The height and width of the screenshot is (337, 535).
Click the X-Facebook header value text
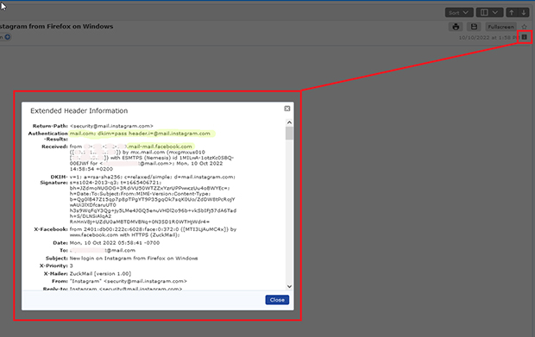coord(153,232)
